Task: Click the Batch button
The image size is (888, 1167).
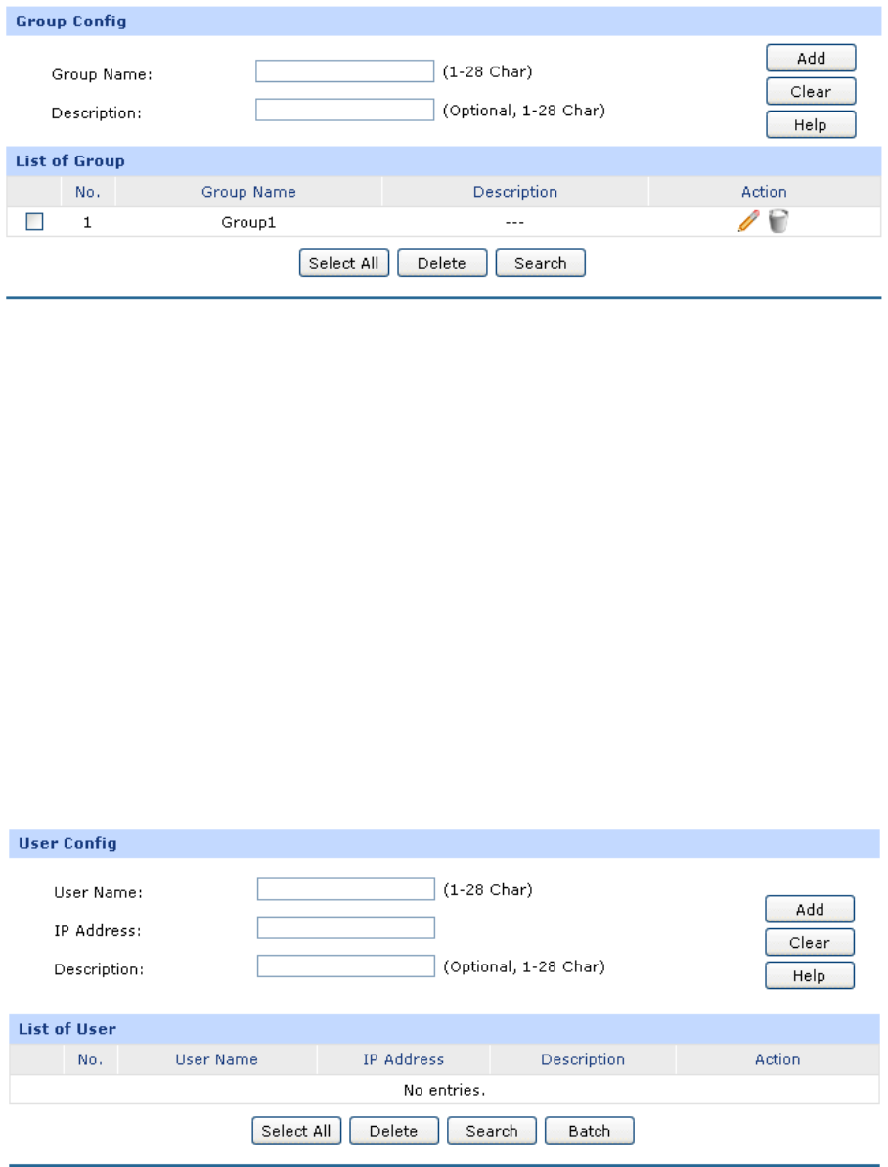Action: (x=590, y=1131)
